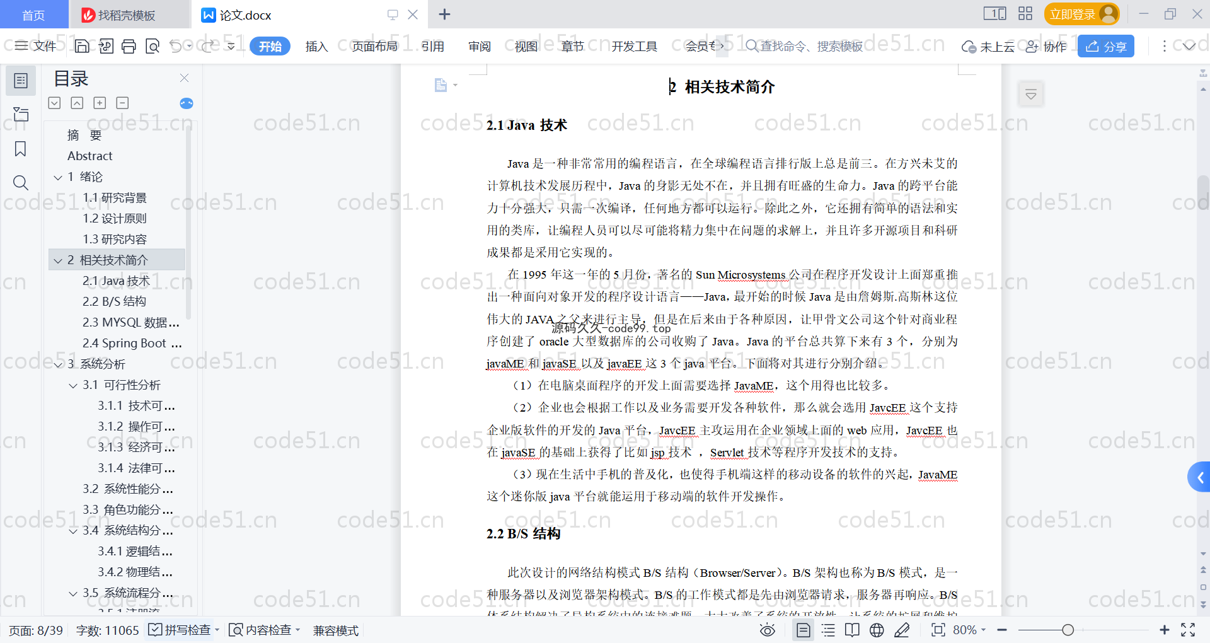Click the Save icon in the toolbar
Image resolution: width=1210 pixels, height=643 pixels.
click(x=82, y=46)
